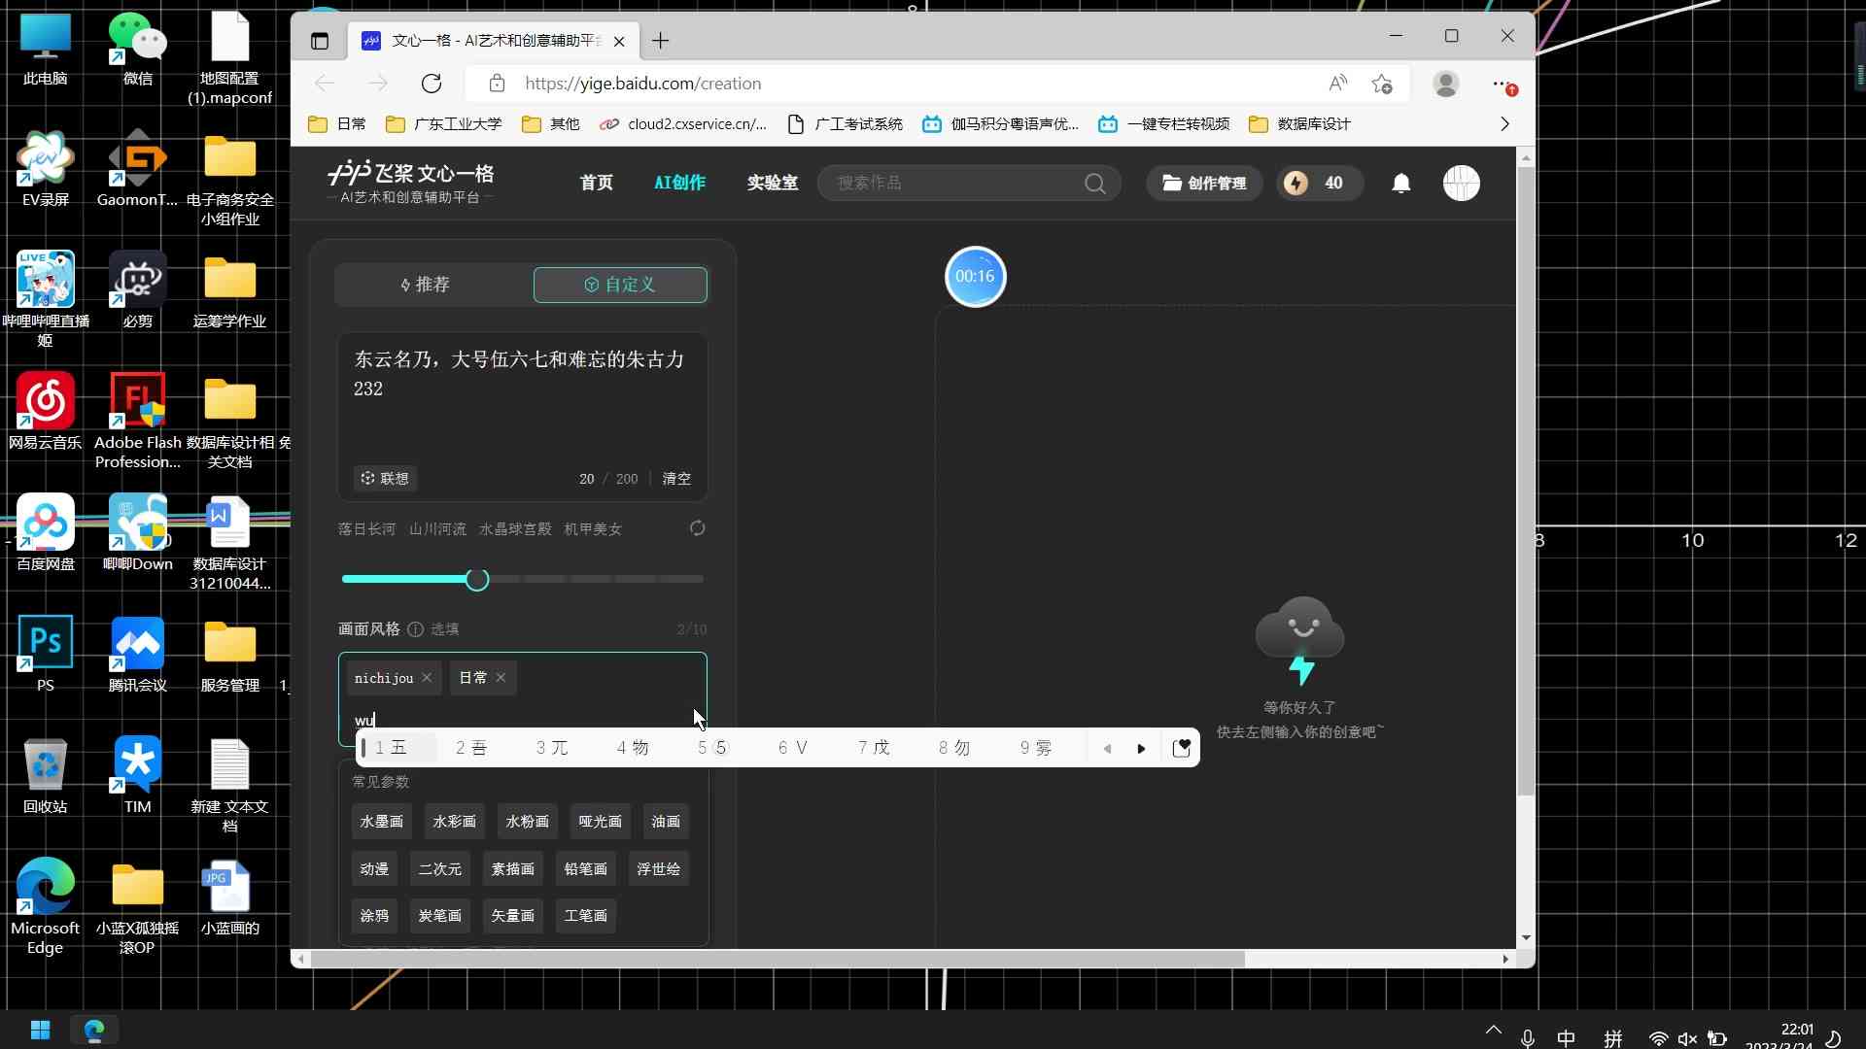Click the bookmark/save creation icon

pyautogui.click(x=1181, y=748)
